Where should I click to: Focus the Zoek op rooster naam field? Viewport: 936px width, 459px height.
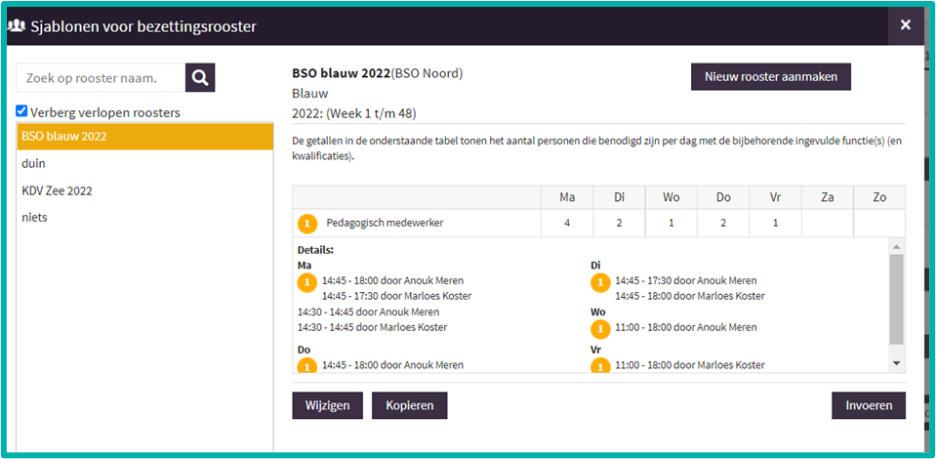101,78
